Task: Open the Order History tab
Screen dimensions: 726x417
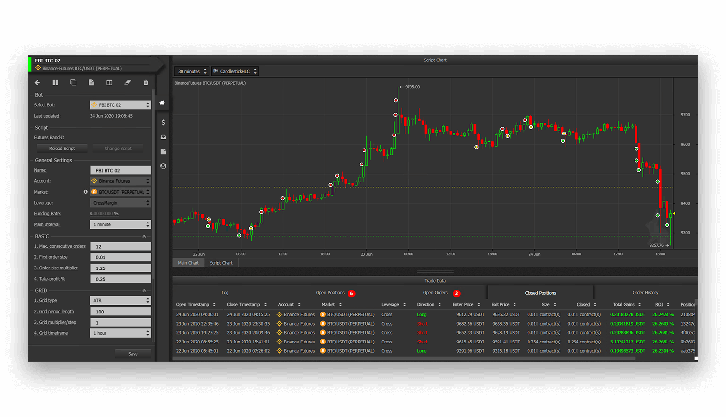Action: [645, 293]
